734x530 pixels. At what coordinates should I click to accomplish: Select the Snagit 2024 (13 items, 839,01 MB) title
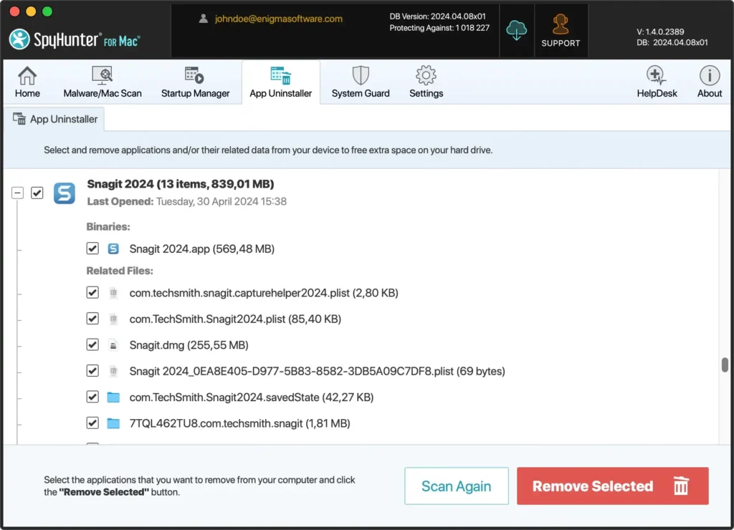tap(180, 184)
